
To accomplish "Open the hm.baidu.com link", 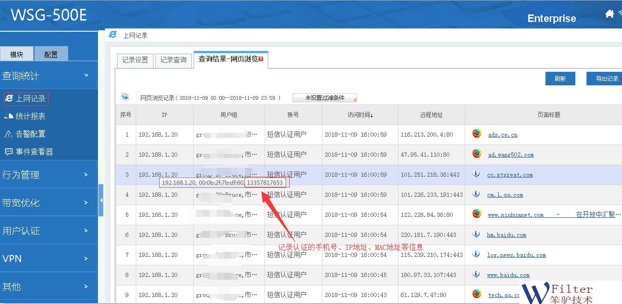I will pyautogui.click(x=507, y=235).
